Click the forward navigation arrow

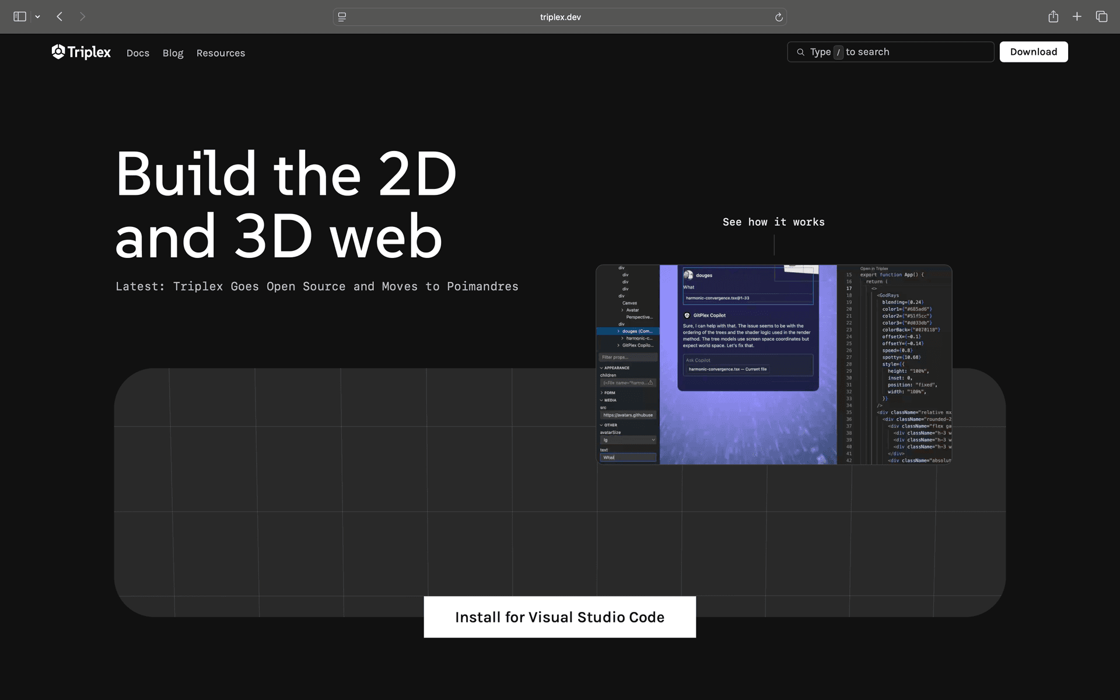coord(82,17)
